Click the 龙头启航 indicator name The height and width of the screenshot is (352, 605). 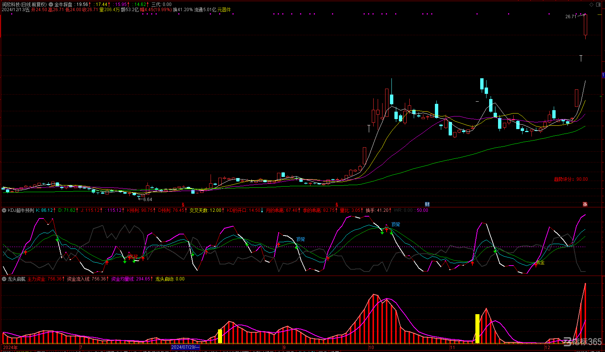(x=16, y=279)
